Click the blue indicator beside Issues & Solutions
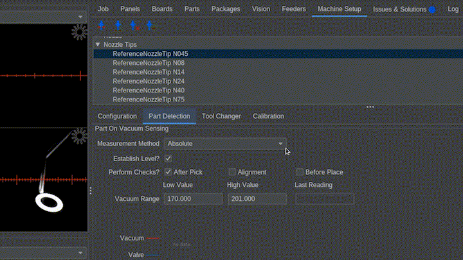This screenshot has height=260, width=463. coord(432,10)
